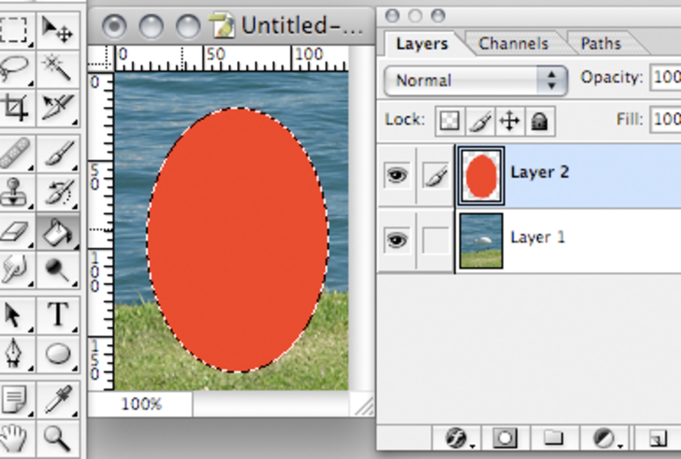Open the Normal blend mode dropdown
681x459 pixels.
click(476, 81)
